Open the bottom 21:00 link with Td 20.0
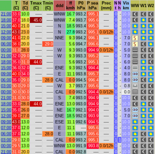 [6, 152]
